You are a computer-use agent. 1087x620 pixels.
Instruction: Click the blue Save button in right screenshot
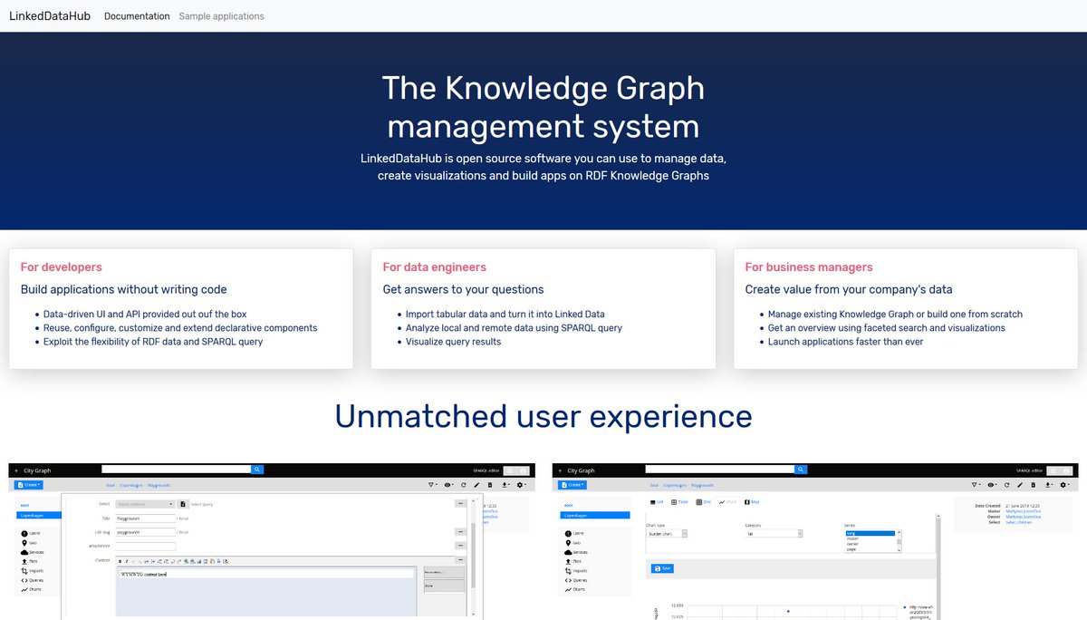(662, 568)
